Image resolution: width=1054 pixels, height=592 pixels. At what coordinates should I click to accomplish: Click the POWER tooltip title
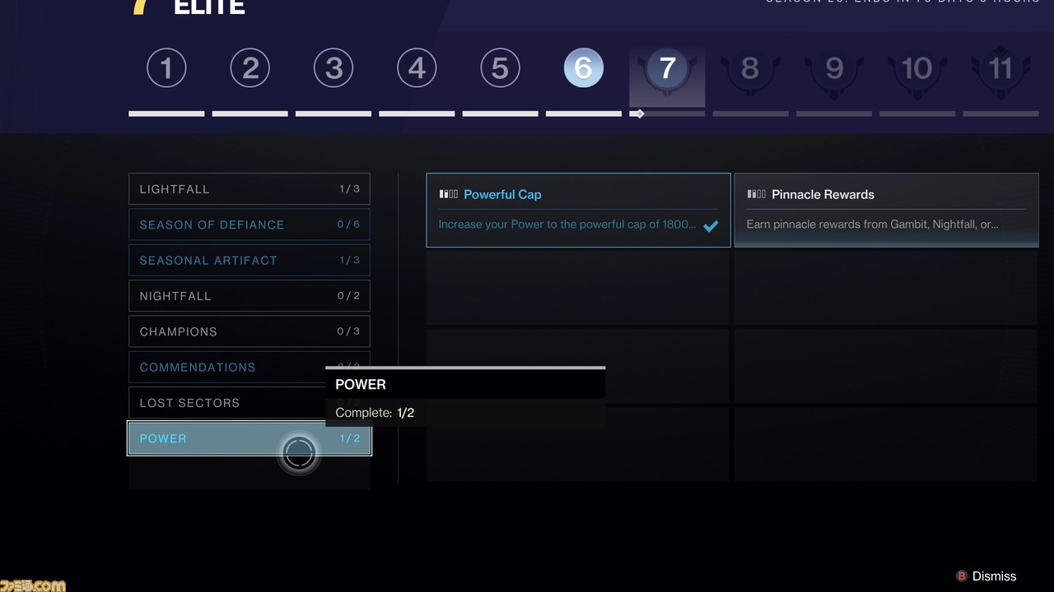(361, 384)
